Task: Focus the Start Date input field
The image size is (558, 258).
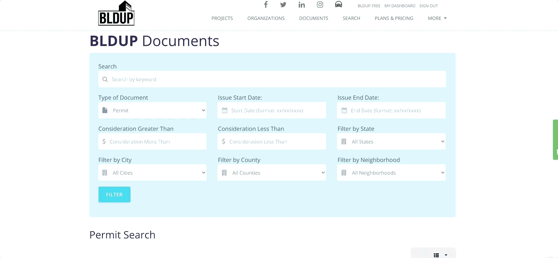Action: coord(272,110)
